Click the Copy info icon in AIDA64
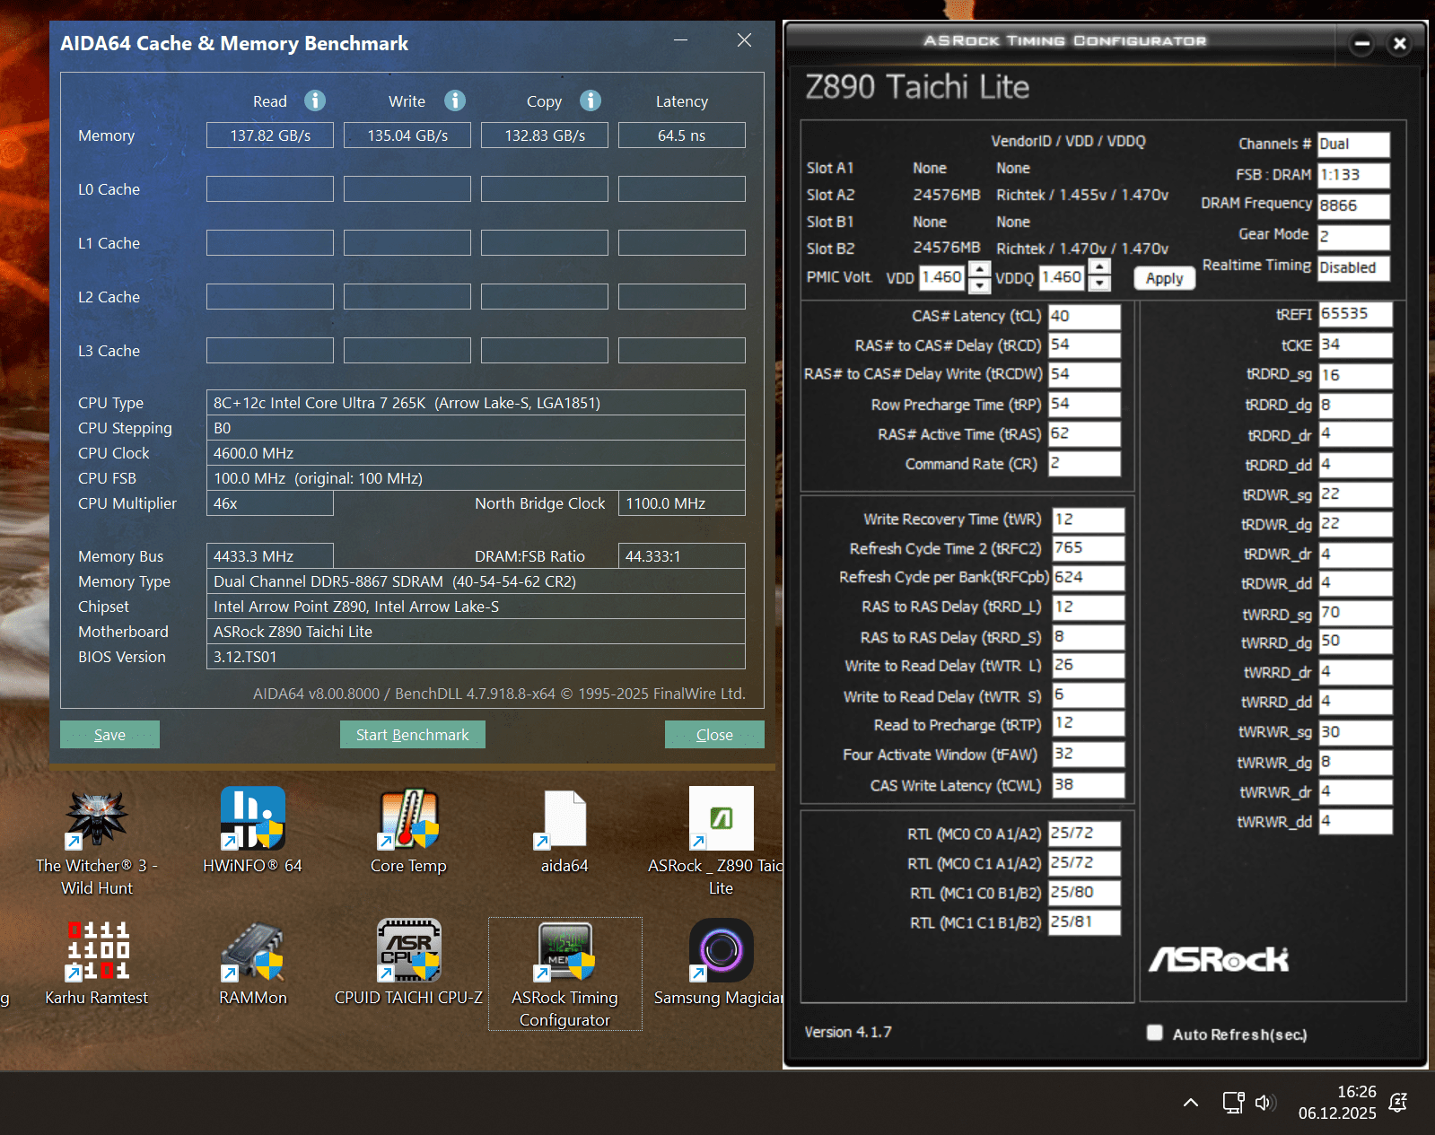 point(590,100)
